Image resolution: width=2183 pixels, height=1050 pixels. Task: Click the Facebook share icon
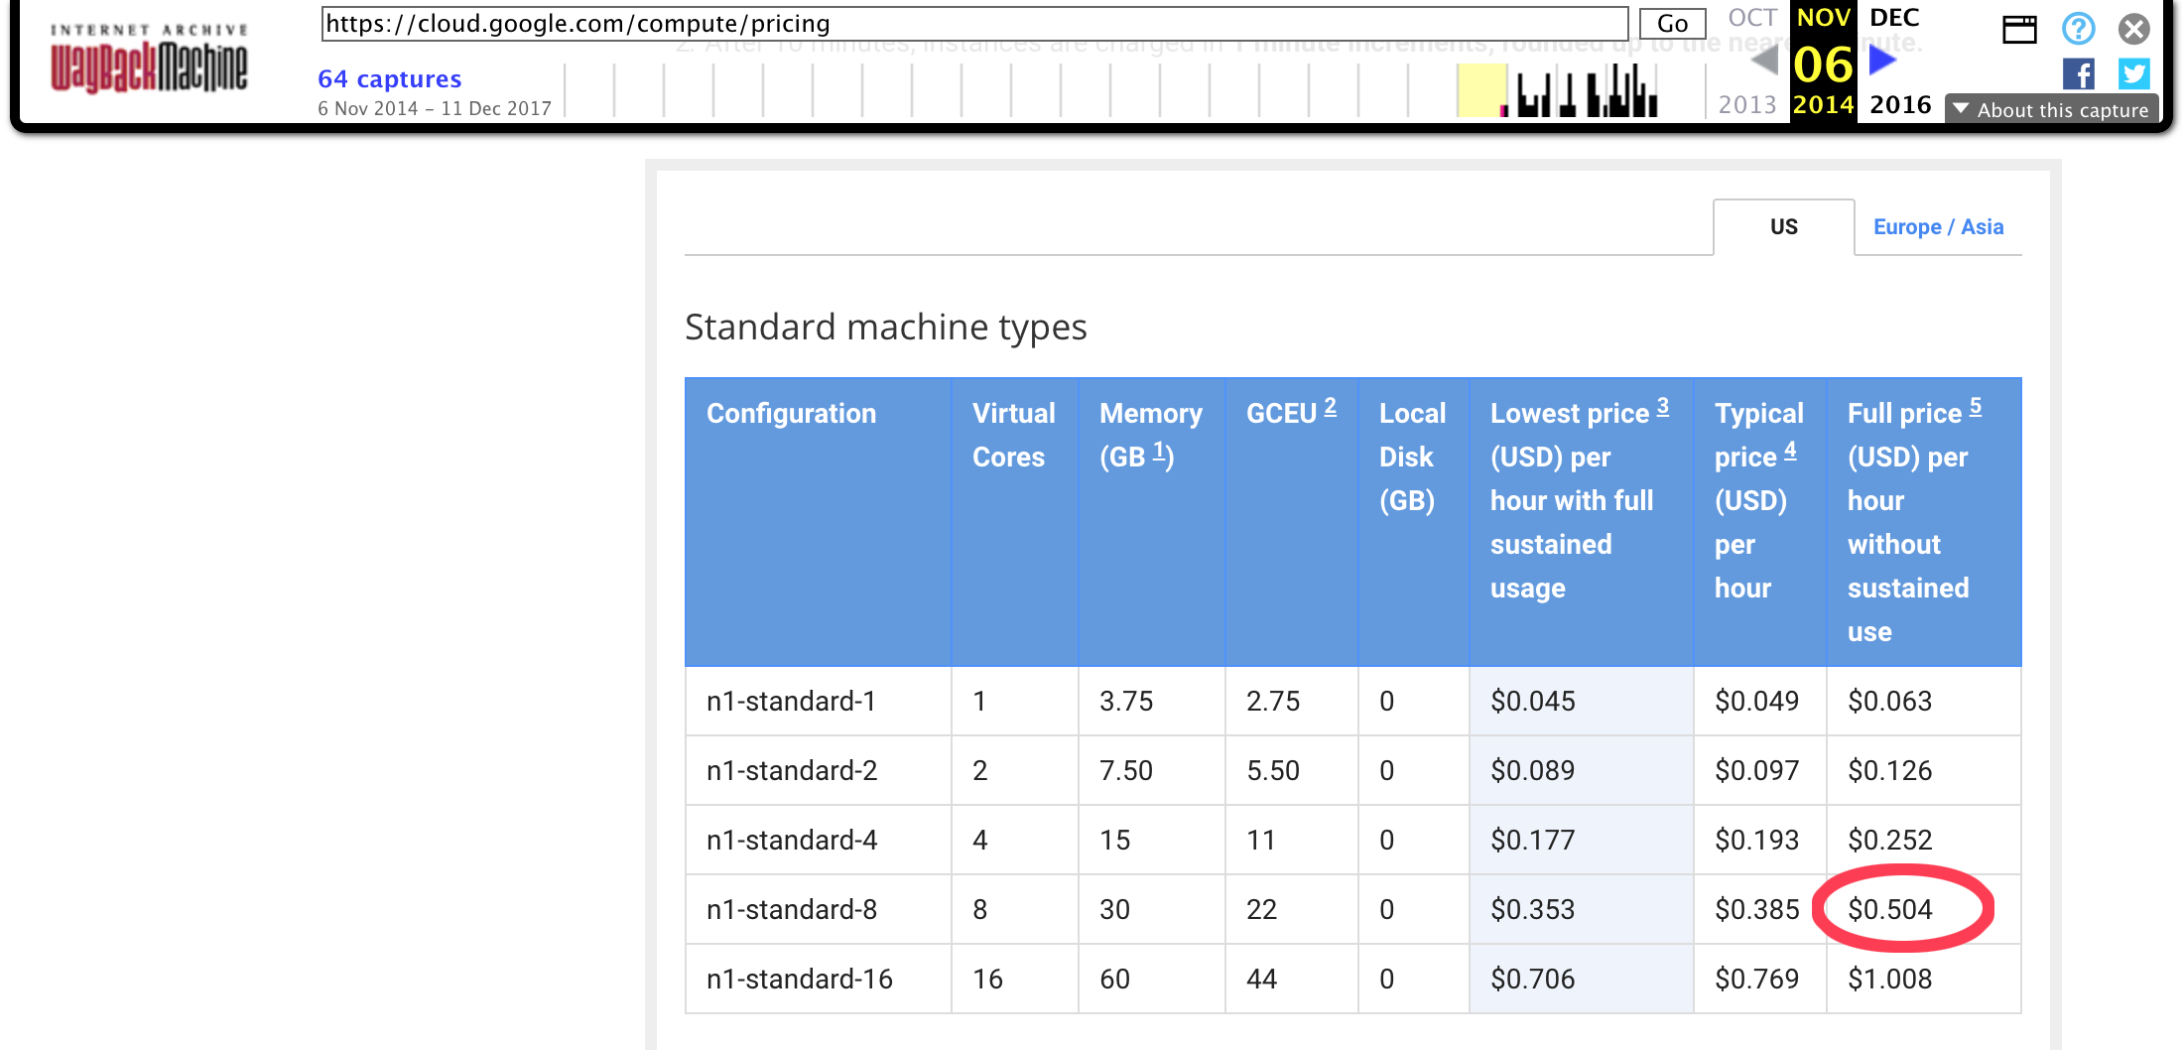point(2078,74)
